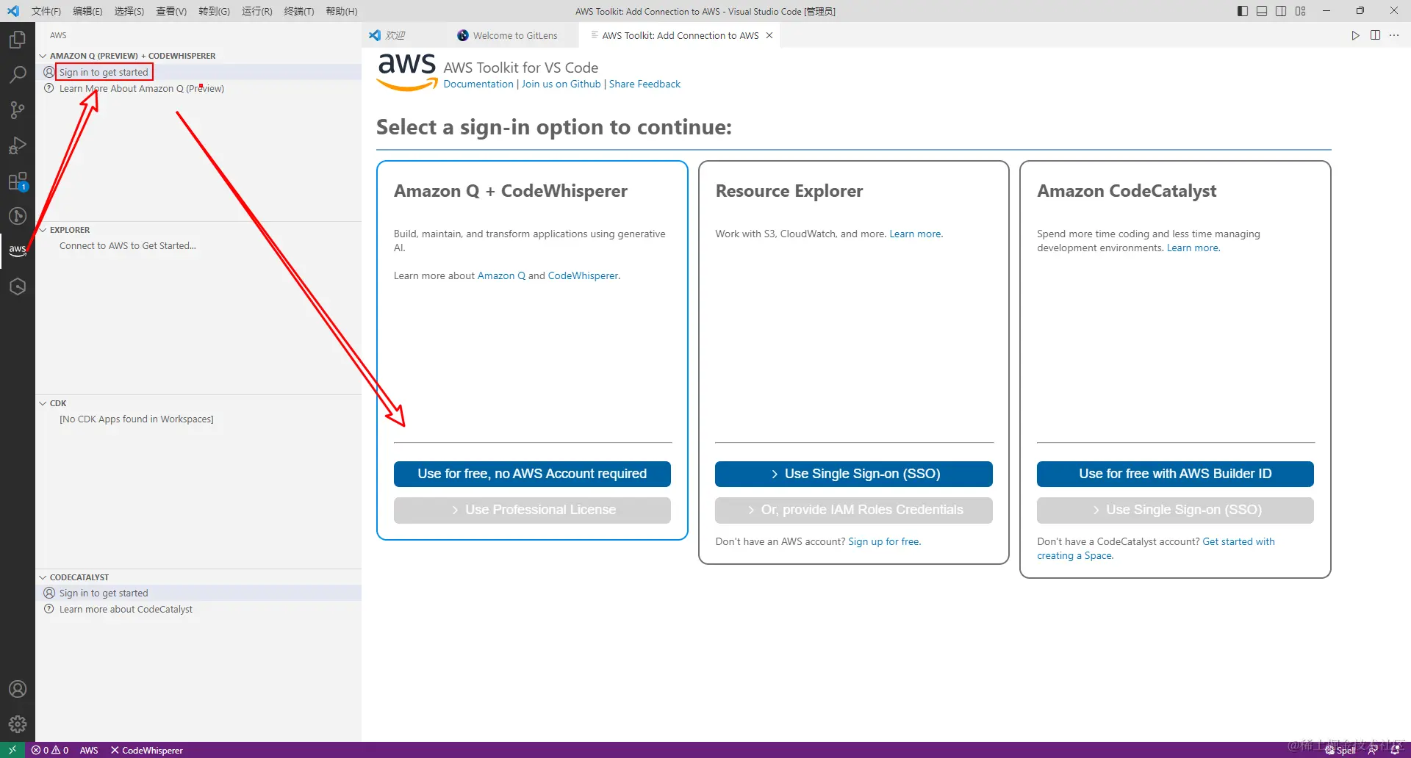The height and width of the screenshot is (758, 1411).
Task: Click the Run play icon in editor toolbar
Action: (1355, 35)
